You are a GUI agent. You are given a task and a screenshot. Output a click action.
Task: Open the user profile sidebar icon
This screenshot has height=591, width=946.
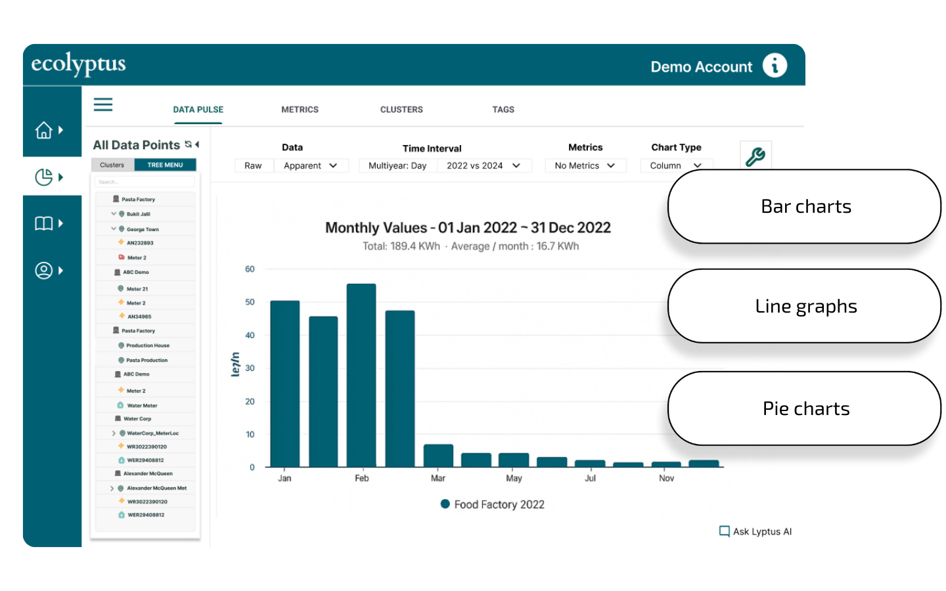[44, 271]
